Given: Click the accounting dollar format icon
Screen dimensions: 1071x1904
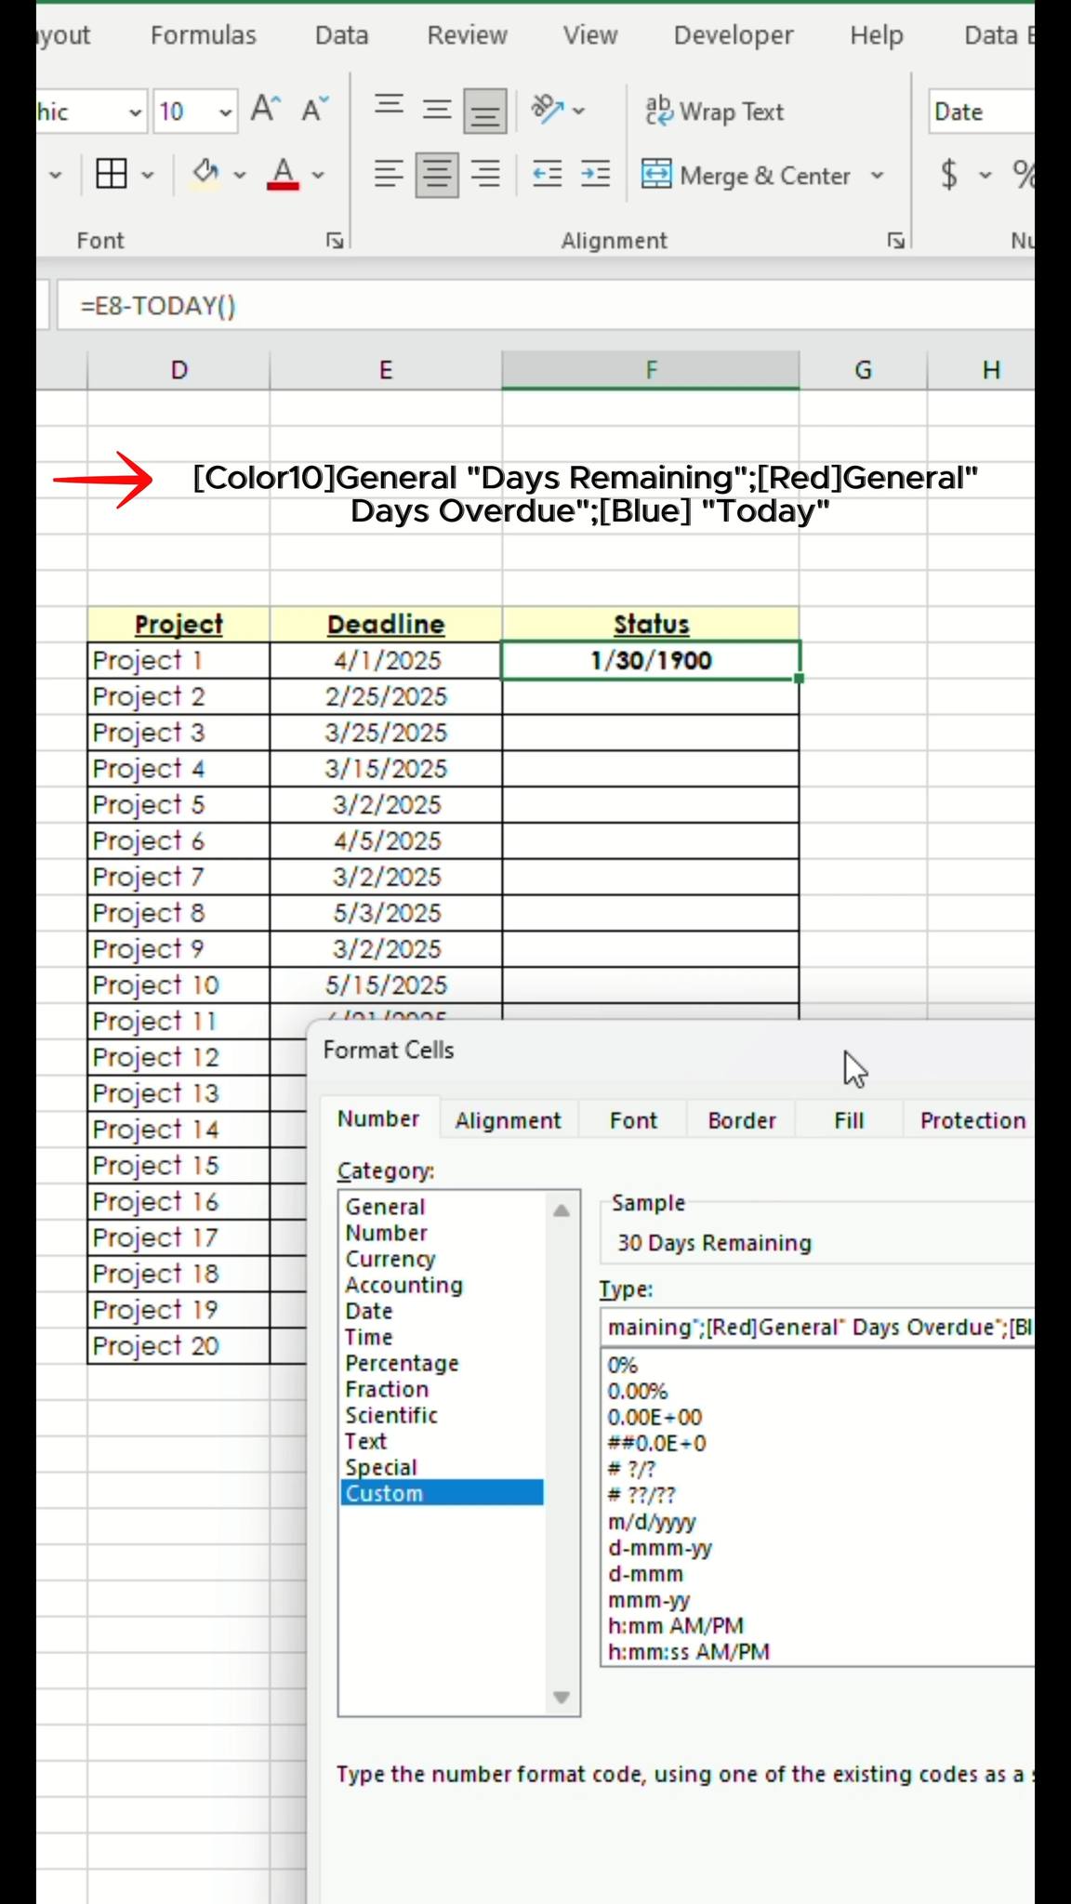Looking at the screenshot, I should coord(949,174).
